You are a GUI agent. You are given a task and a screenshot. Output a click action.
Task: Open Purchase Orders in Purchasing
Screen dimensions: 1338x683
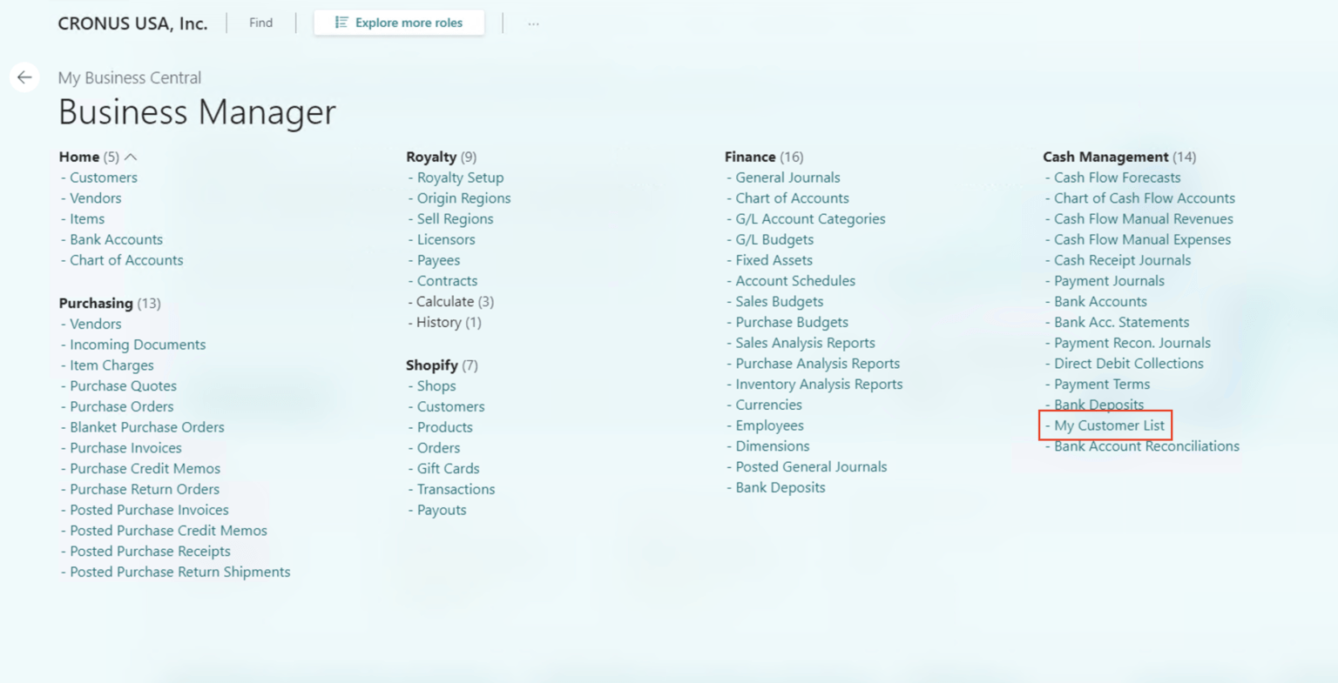121,406
